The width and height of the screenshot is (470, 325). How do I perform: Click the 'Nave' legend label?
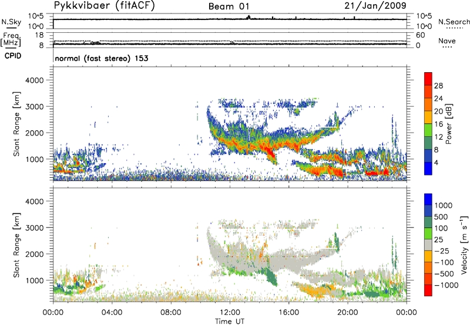coord(447,41)
